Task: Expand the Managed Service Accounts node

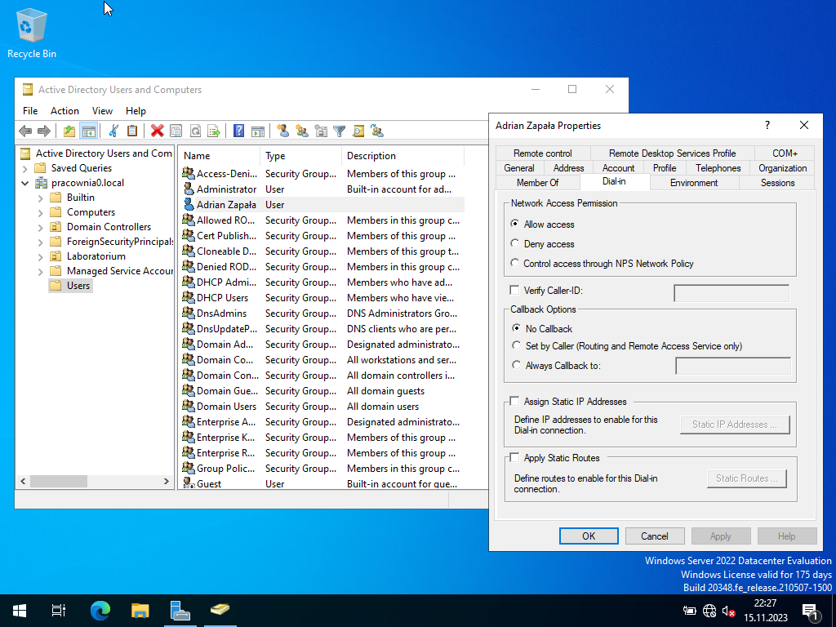Action: [41, 271]
